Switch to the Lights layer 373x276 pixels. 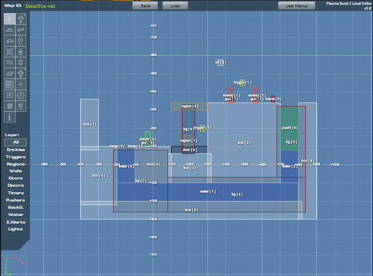click(x=16, y=229)
